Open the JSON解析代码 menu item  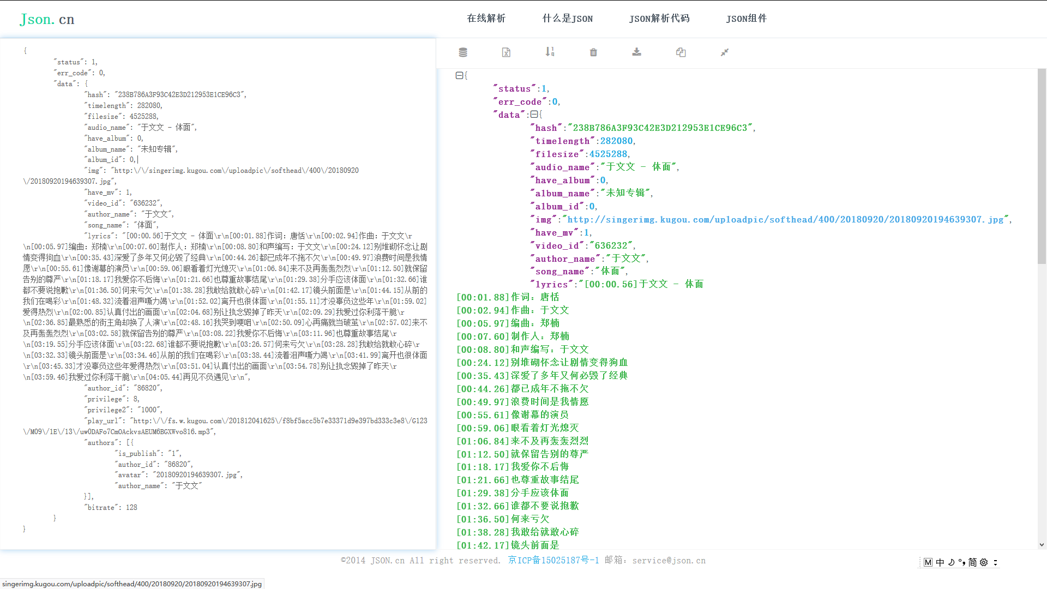click(659, 19)
